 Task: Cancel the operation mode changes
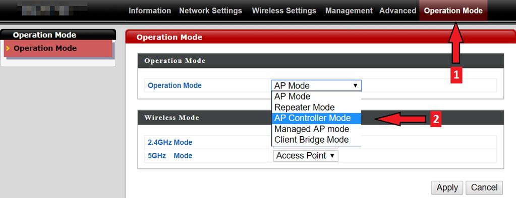point(484,188)
